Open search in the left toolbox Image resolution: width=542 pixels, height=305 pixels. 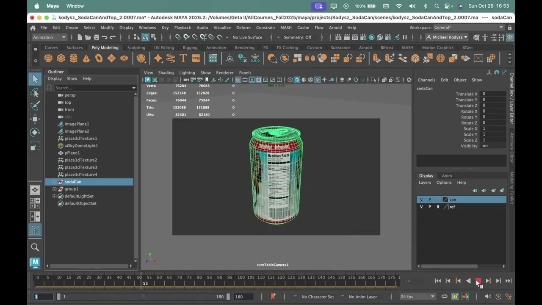pyautogui.click(x=35, y=247)
